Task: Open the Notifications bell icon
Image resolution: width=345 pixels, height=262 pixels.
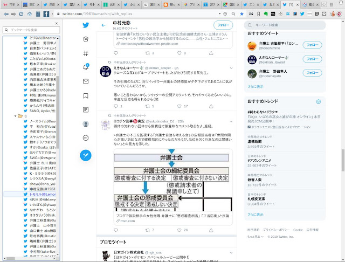Action: 86,67
